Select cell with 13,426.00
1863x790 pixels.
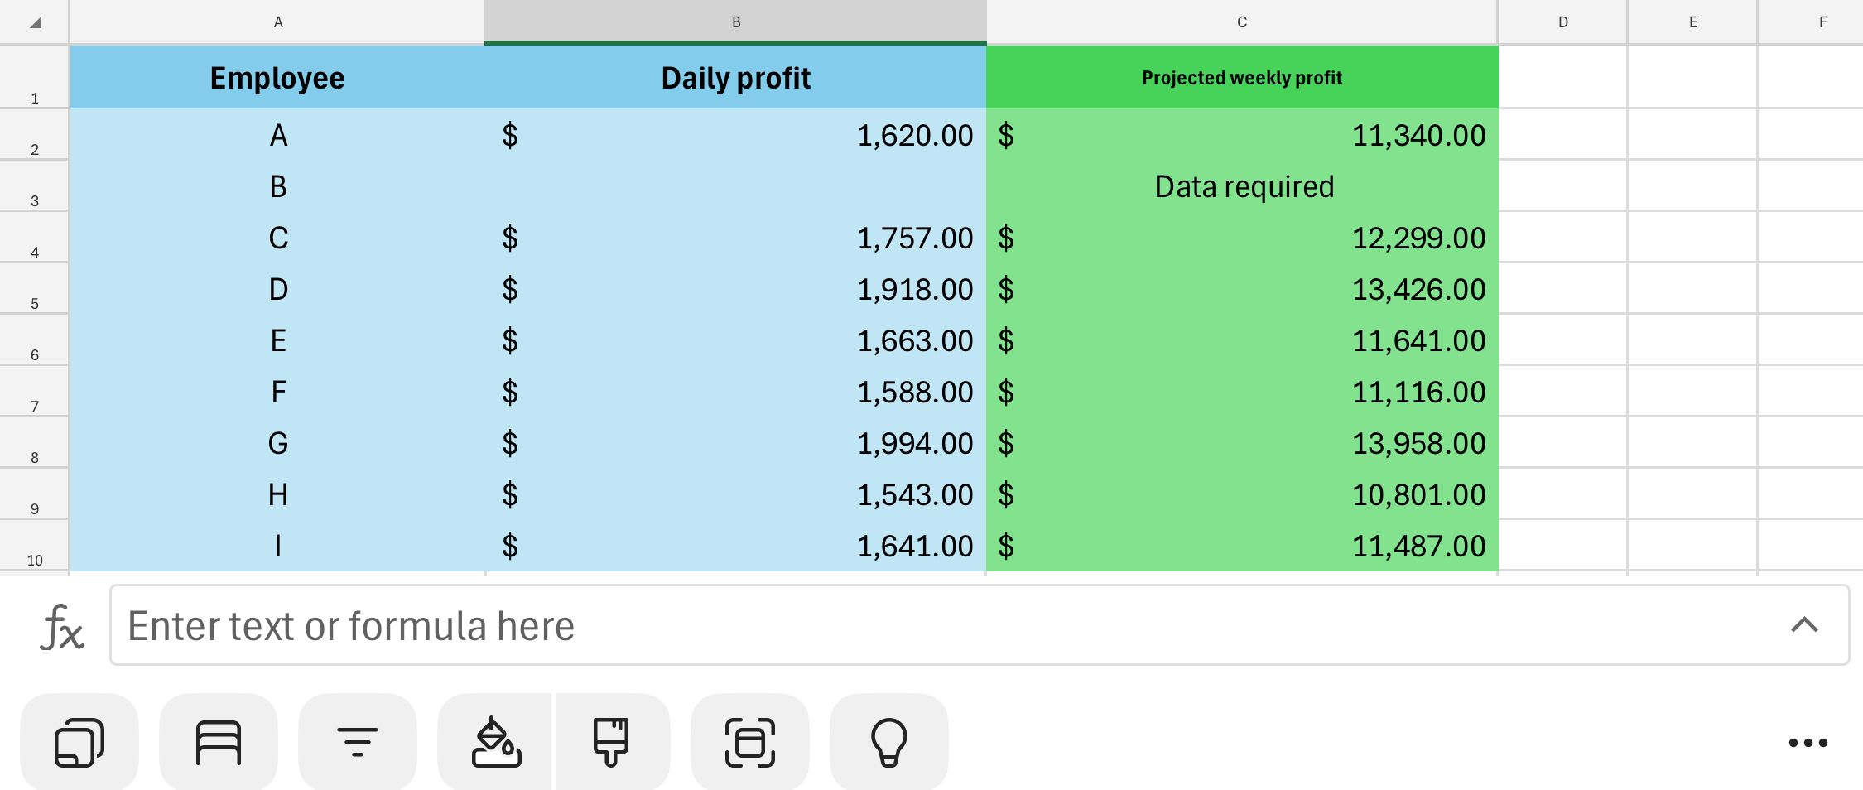coord(1242,288)
